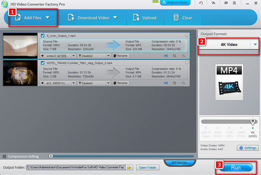Click the crop icon for 6_wmv file
Screen dimensions: 261x175
click(x=174, y=56)
